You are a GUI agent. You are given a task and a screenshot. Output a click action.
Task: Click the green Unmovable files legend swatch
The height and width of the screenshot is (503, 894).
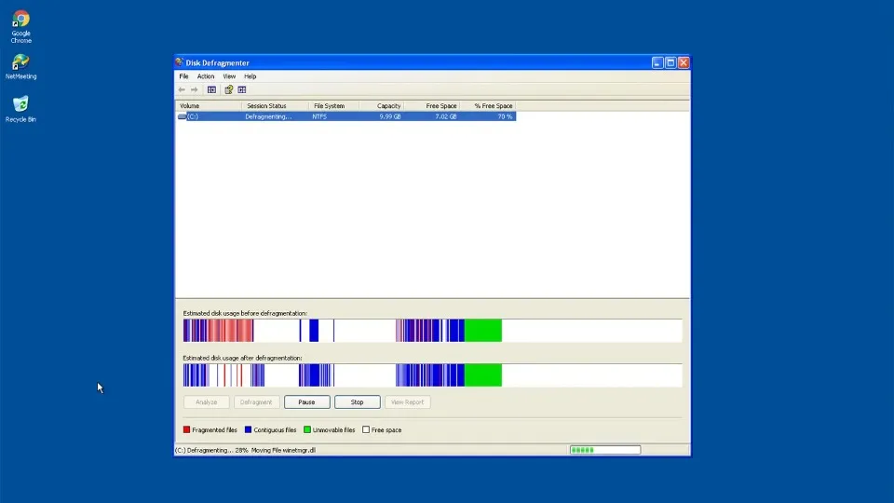307,430
